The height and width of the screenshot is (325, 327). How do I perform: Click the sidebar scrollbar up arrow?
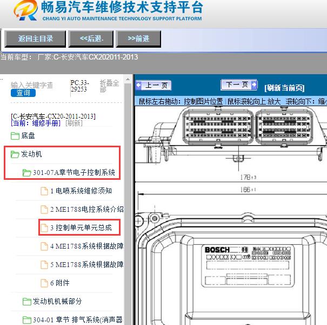(128, 80)
